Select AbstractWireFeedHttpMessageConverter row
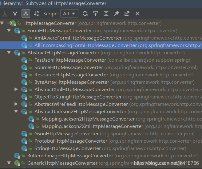This screenshot has height=169, width=202. pos(101,104)
